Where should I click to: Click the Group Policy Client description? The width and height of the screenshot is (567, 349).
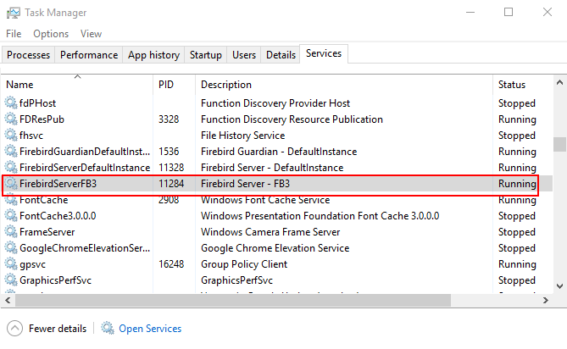coord(244,264)
